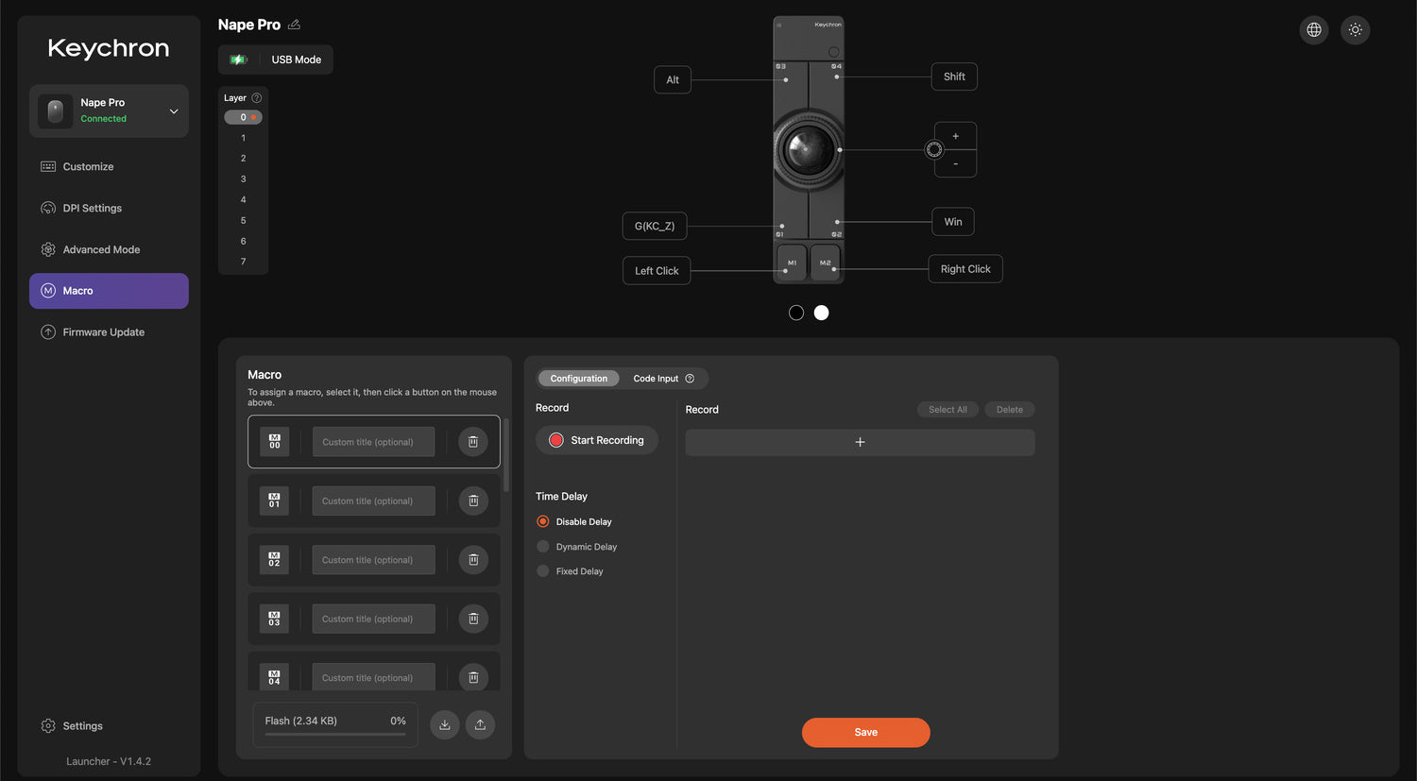This screenshot has width=1417, height=781.
Task: Switch to layer 7
Action: (x=243, y=262)
